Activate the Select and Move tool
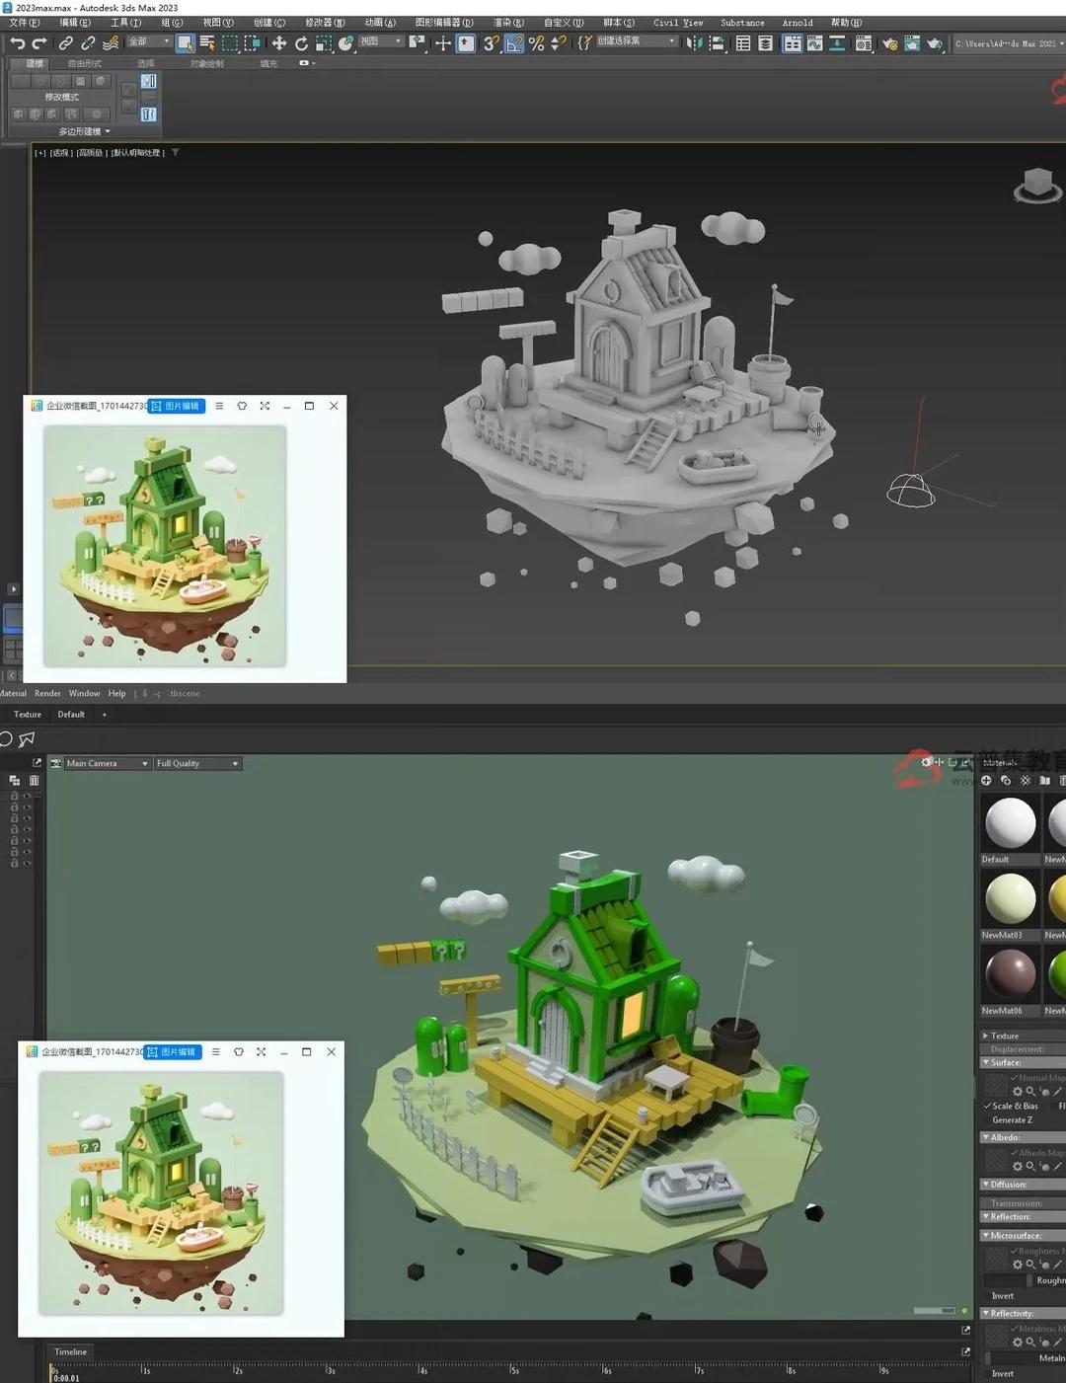The height and width of the screenshot is (1383, 1066). coord(279,43)
